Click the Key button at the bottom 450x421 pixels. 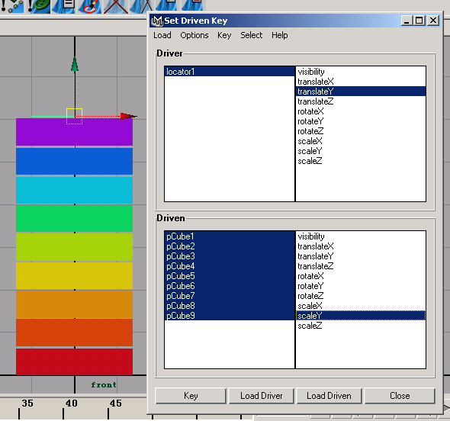coord(191,396)
